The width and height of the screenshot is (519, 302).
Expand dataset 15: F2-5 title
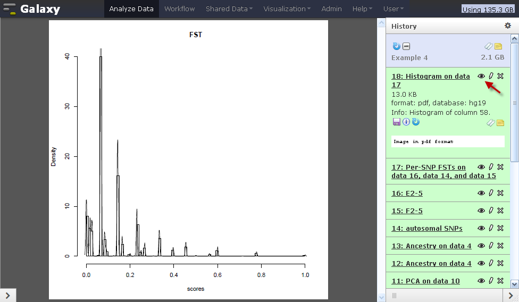tap(407, 211)
